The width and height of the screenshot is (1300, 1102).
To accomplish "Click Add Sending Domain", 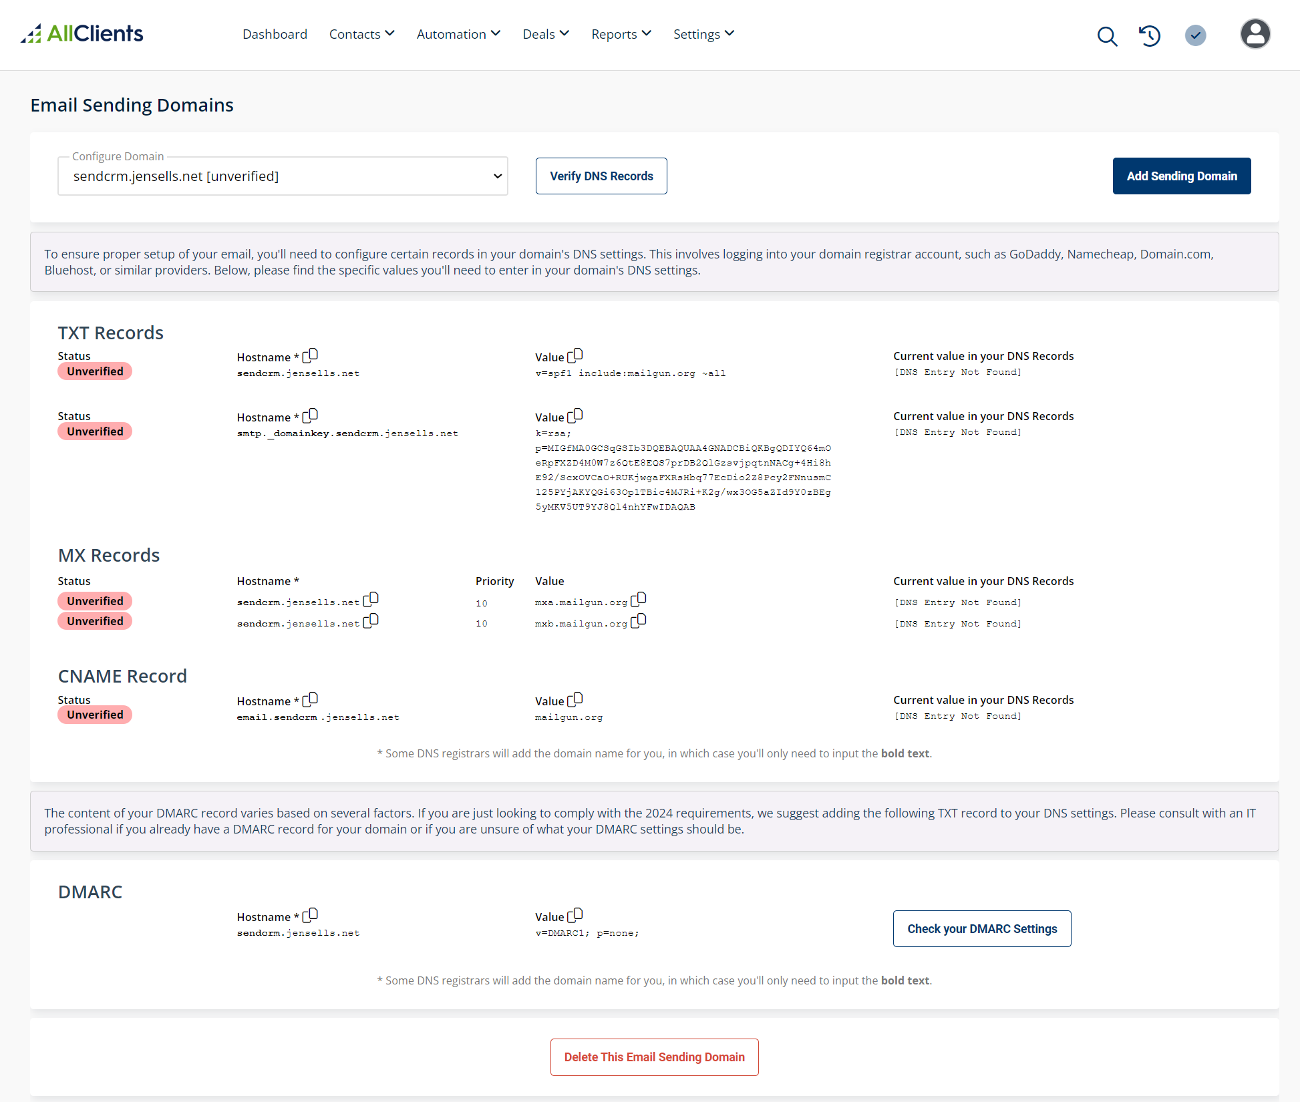I will [1182, 176].
